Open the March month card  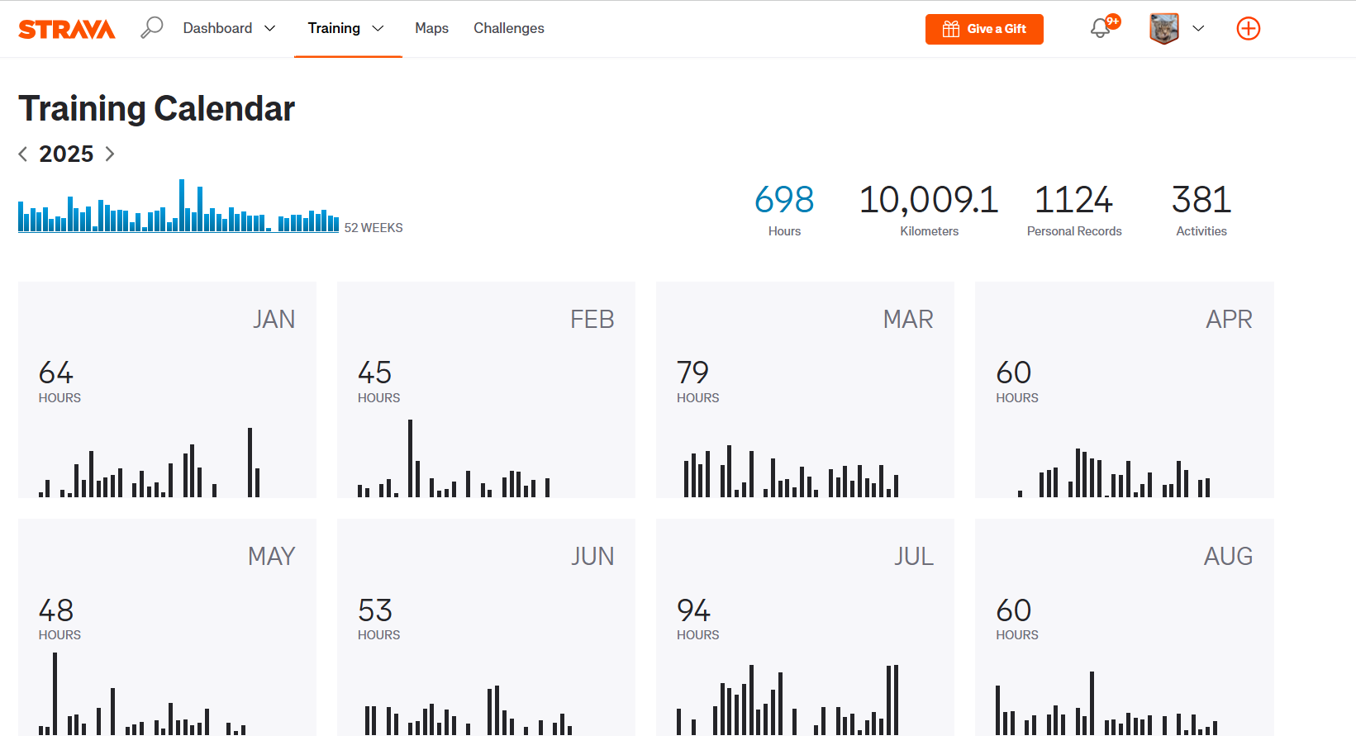point(805,390)
